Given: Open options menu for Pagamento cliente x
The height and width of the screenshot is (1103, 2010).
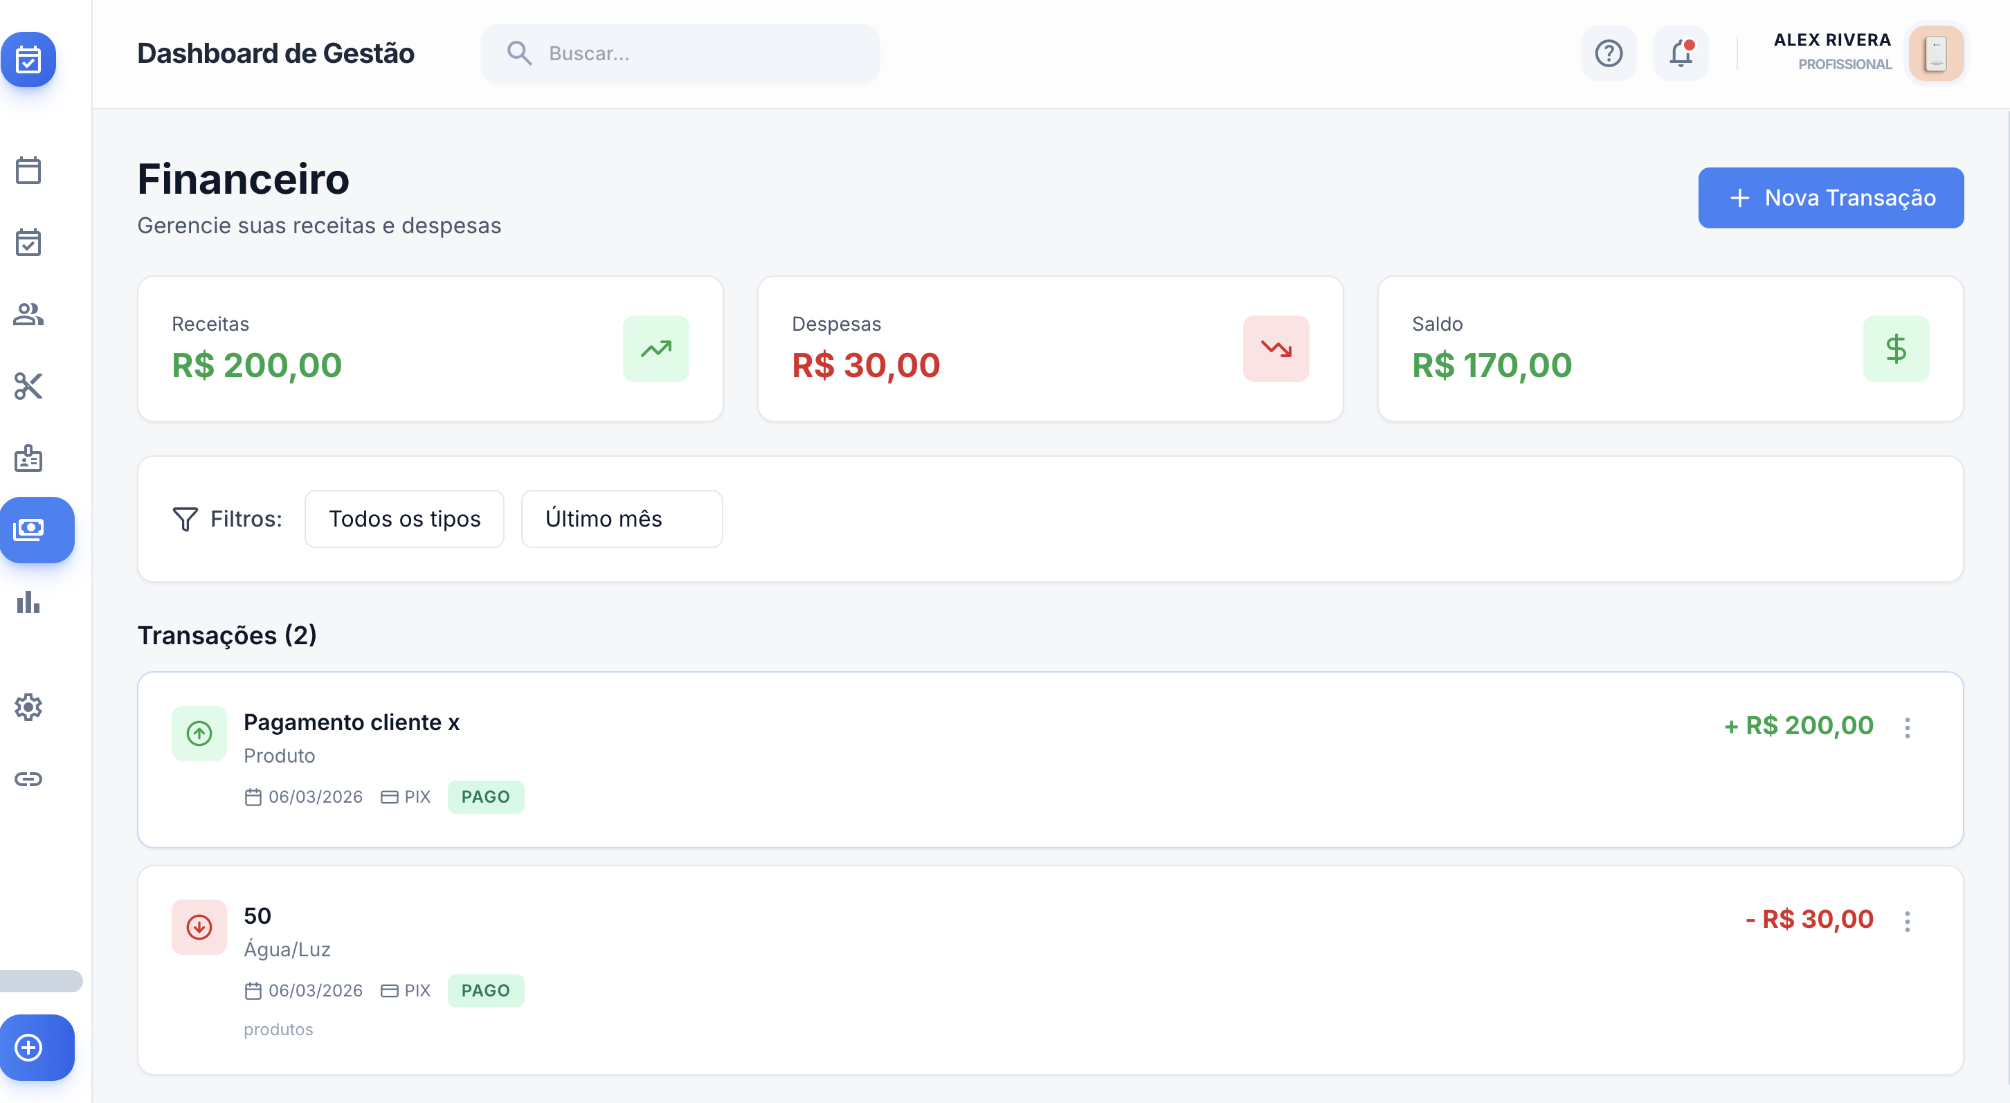Looking at the screenshot, I should 1907,727.
